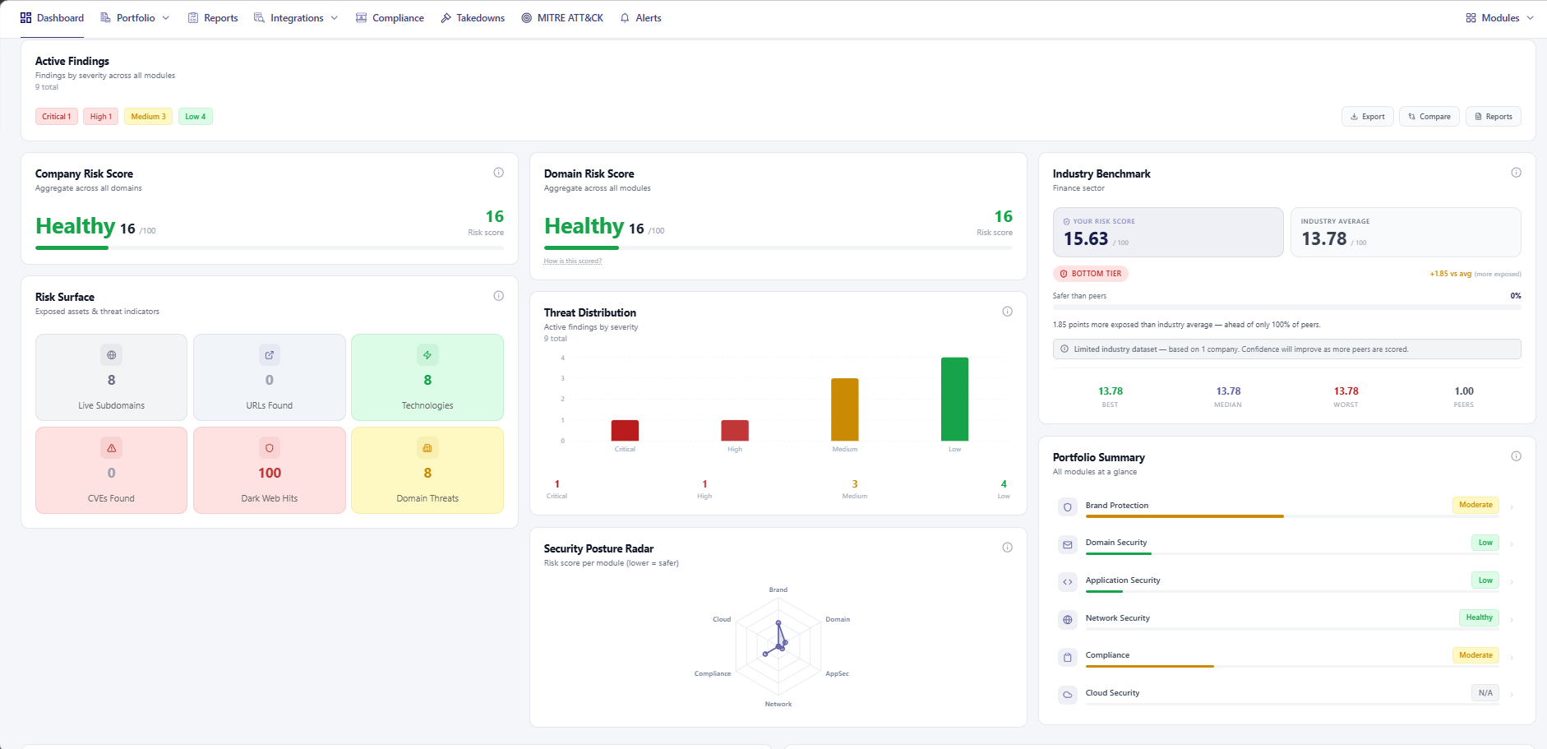The image size is (1547, 749).
Task: Open the Dashboard tab
Action: [52, 18]
